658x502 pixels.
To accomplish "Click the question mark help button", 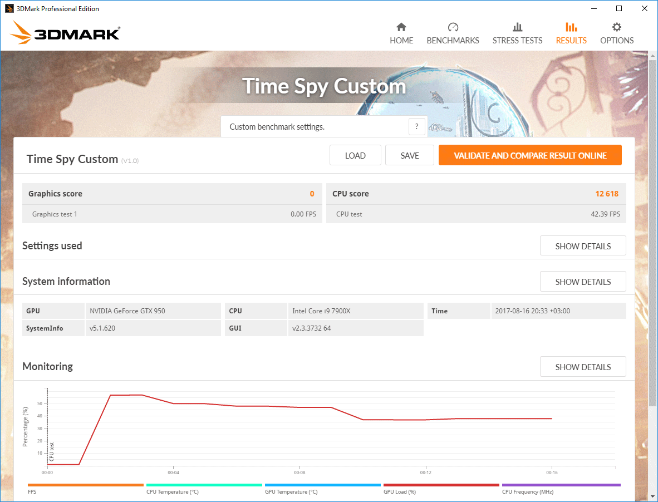I will click(x=417, y=127).
